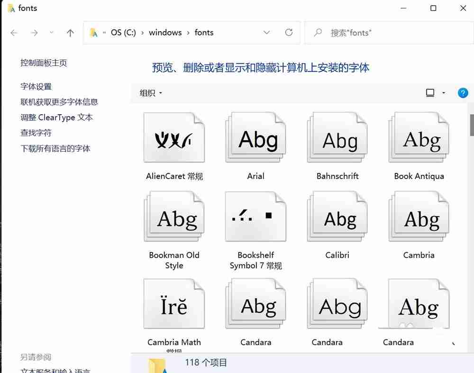
Task: Open 调整 ClearType 文本
Action: [56, 118]
